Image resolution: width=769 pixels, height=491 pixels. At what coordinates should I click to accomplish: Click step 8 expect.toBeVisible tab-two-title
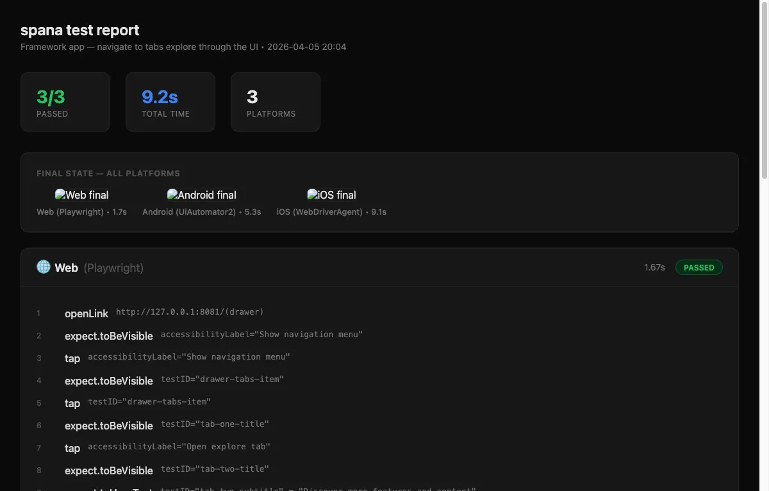tap(109, 470)
